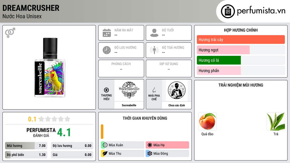Click the Quả đào peach note image
Image resolution: width=290 pixels, height=163 pixels.
click(207, 122)
